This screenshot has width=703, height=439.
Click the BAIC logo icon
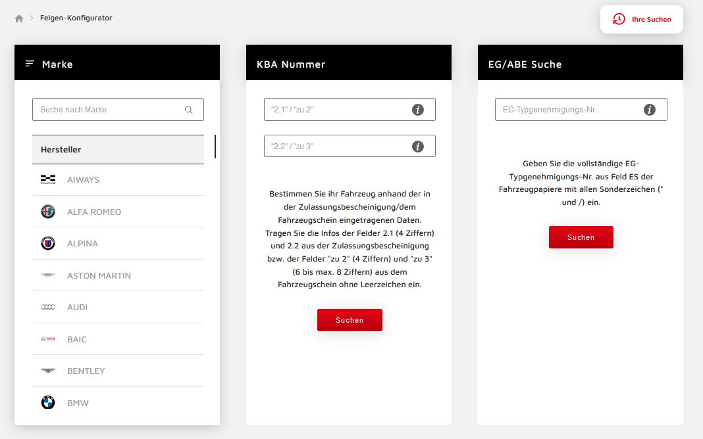coord(48,338)
